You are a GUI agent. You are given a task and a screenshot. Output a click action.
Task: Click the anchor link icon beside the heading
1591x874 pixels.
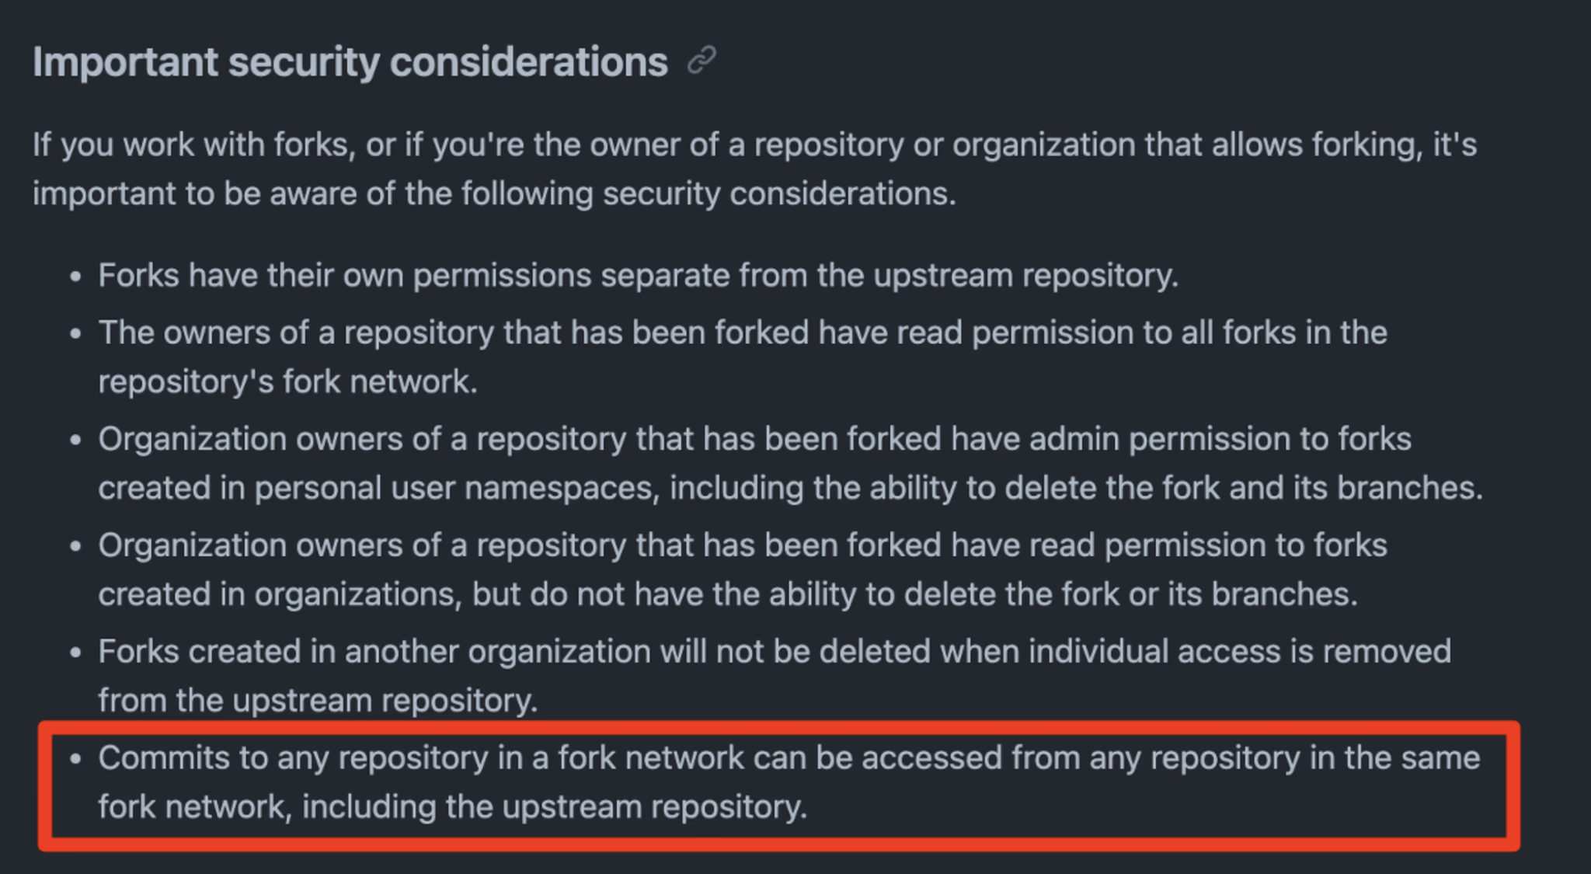tap(702, 61)
